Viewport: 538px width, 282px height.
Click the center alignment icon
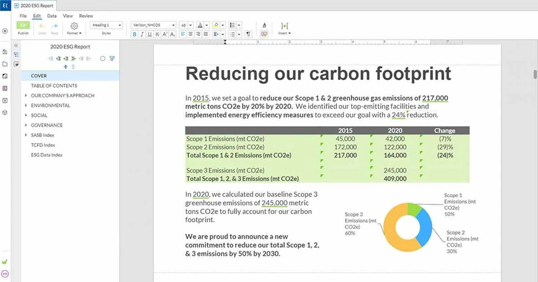click(x=191, y=34)
